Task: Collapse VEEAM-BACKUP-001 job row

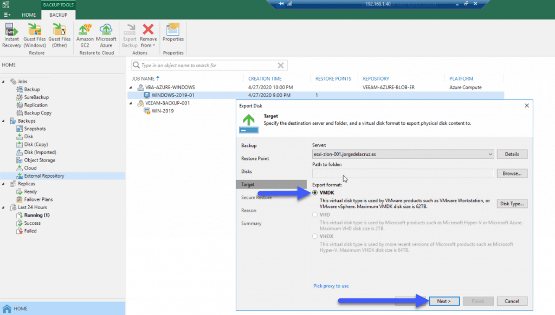Action: [x=131, y=103]
